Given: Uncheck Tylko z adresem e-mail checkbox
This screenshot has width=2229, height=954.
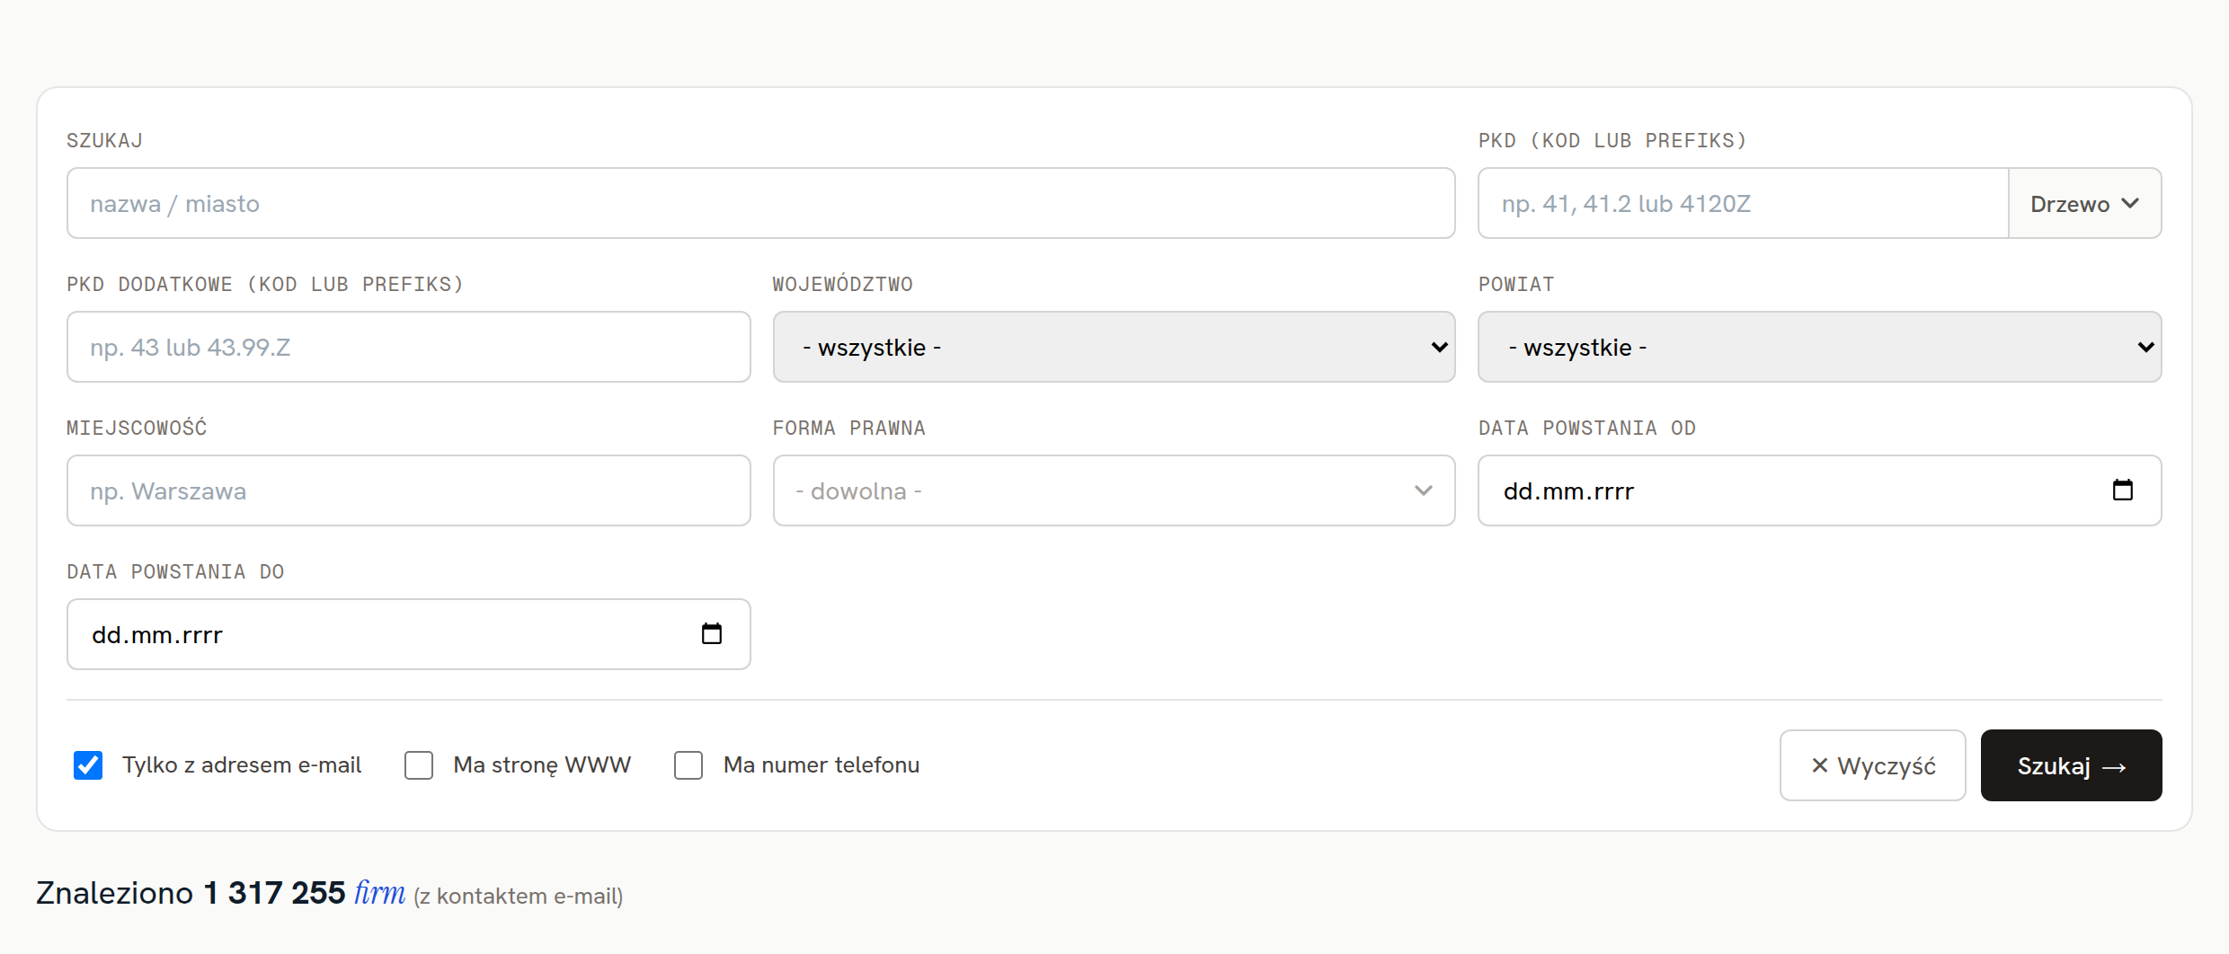Looking at the screenshot, I should pyautogui.click(x=88, y=765).
